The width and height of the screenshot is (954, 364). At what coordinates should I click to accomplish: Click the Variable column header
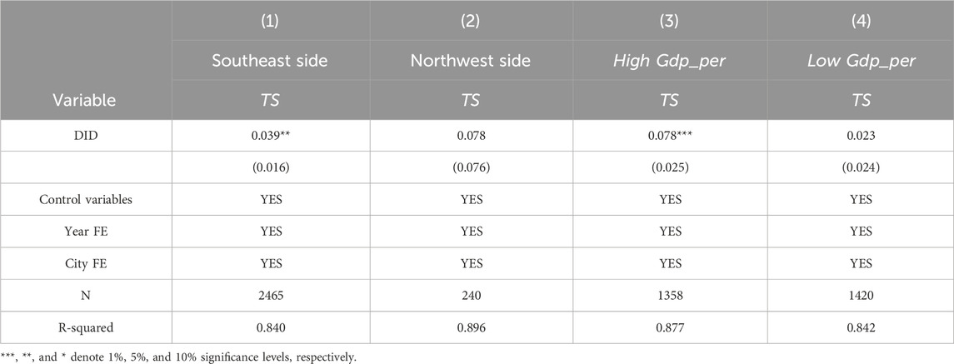click(85, 100)
